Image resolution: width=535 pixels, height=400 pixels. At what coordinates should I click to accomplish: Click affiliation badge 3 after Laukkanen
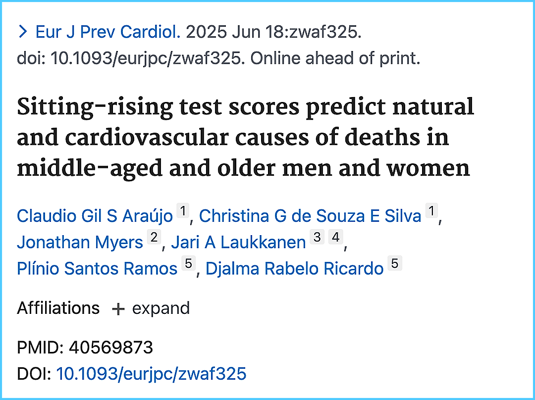317,238
